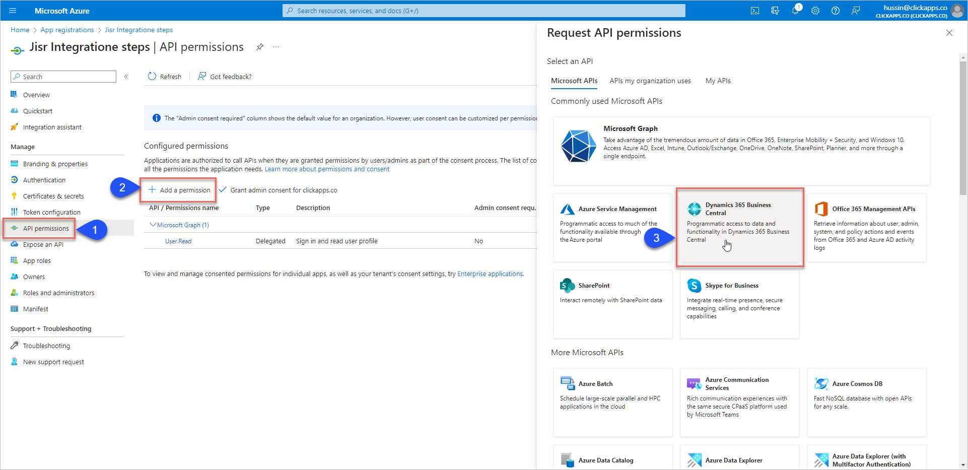Screen dimensions: 968x470
Task: Open Certificates & secrets in sidebar
Action: point(53,196)
